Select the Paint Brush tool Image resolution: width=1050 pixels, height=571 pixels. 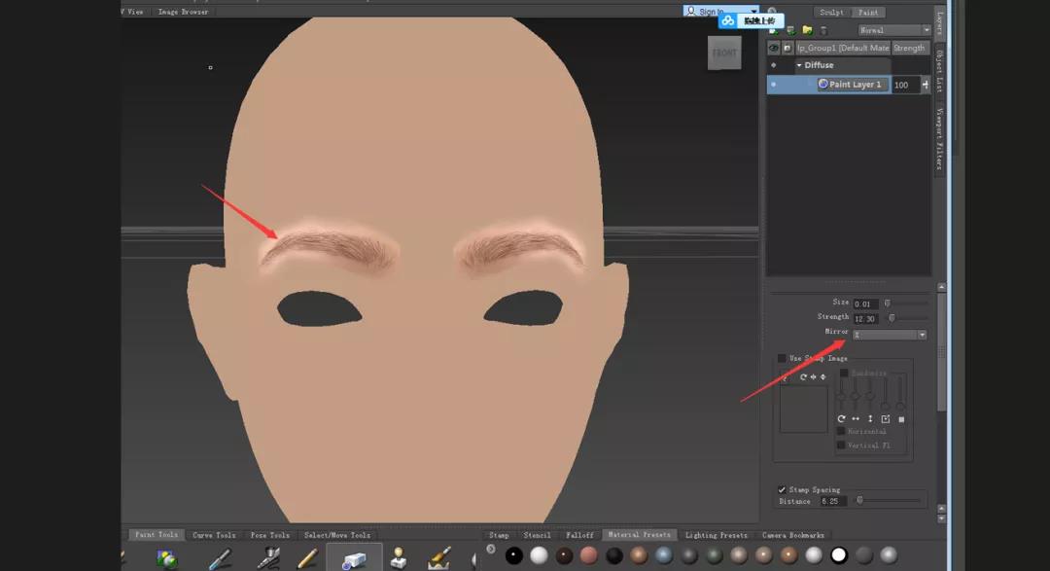(219, 558)
